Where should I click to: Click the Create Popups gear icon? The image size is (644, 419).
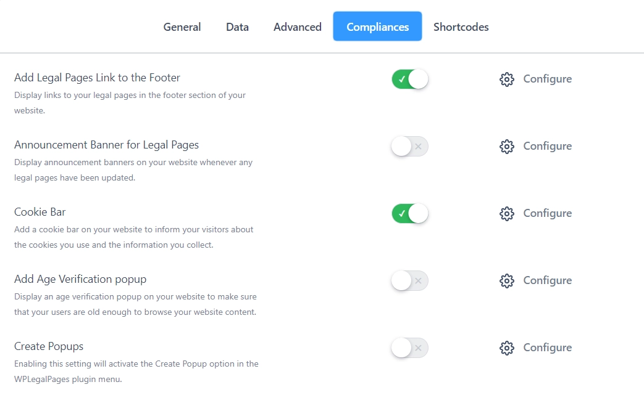506,348
